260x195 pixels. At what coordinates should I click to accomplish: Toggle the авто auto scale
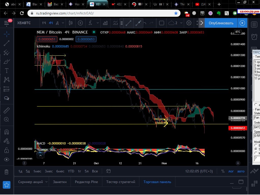(x=241, y=171)
